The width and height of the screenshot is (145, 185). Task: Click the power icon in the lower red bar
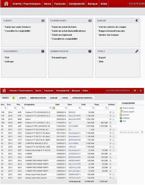tap(141, 91)
